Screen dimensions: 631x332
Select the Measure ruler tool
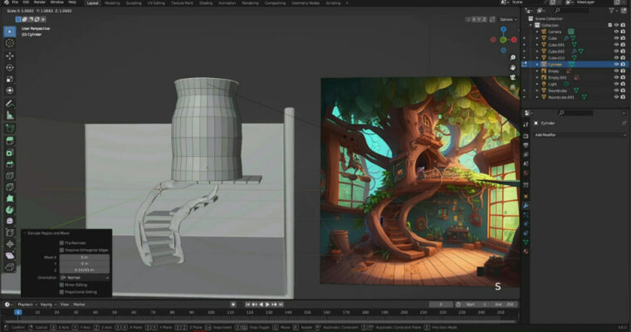point(10,115)
